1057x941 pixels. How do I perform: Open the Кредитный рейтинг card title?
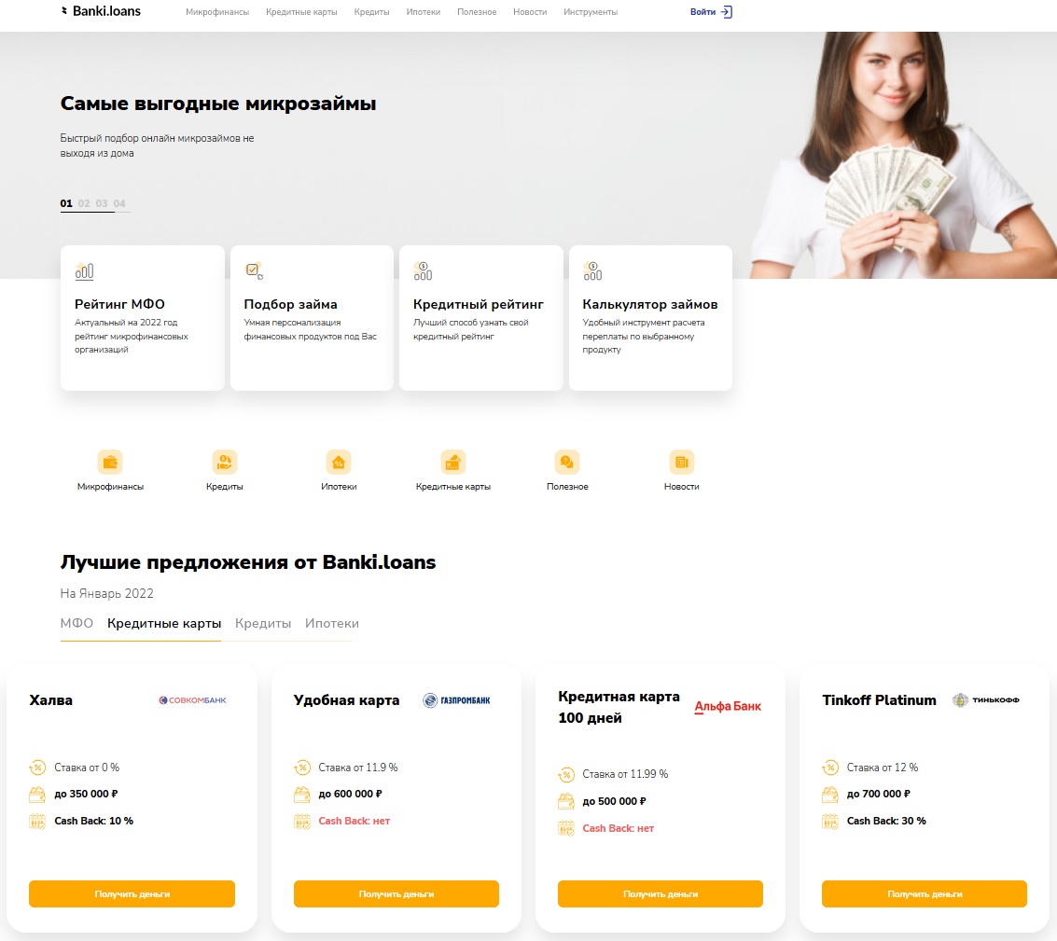pos(478,304)
